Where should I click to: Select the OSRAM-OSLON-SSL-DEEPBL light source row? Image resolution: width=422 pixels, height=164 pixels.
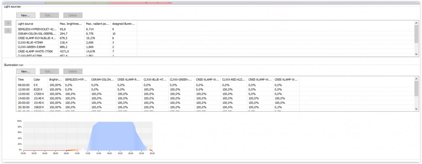coord(215,33)
